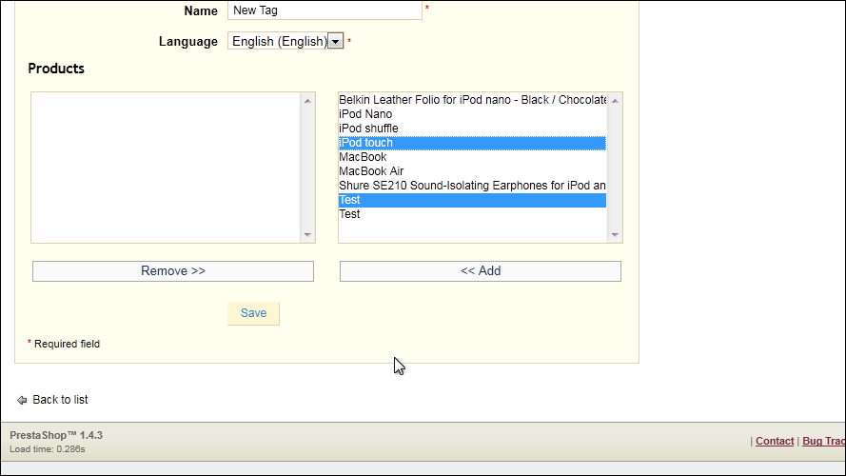Open the Language dropdown arrow
This screenshot has height=476, width=846.
pos(335,41)
